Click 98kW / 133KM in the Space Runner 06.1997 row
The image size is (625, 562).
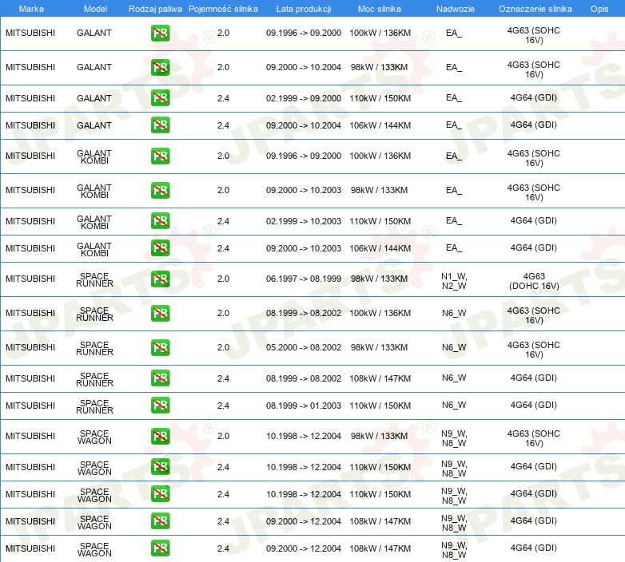click(379, 279)
